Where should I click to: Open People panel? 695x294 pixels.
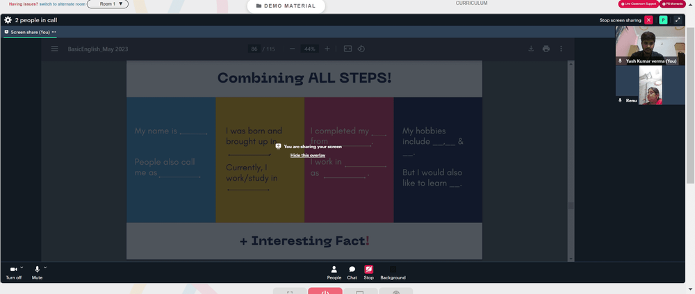(334, 272)
